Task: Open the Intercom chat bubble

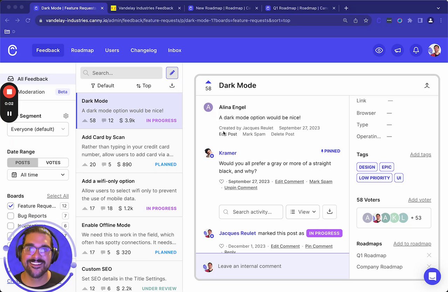Action: click(x=432, y=277)
